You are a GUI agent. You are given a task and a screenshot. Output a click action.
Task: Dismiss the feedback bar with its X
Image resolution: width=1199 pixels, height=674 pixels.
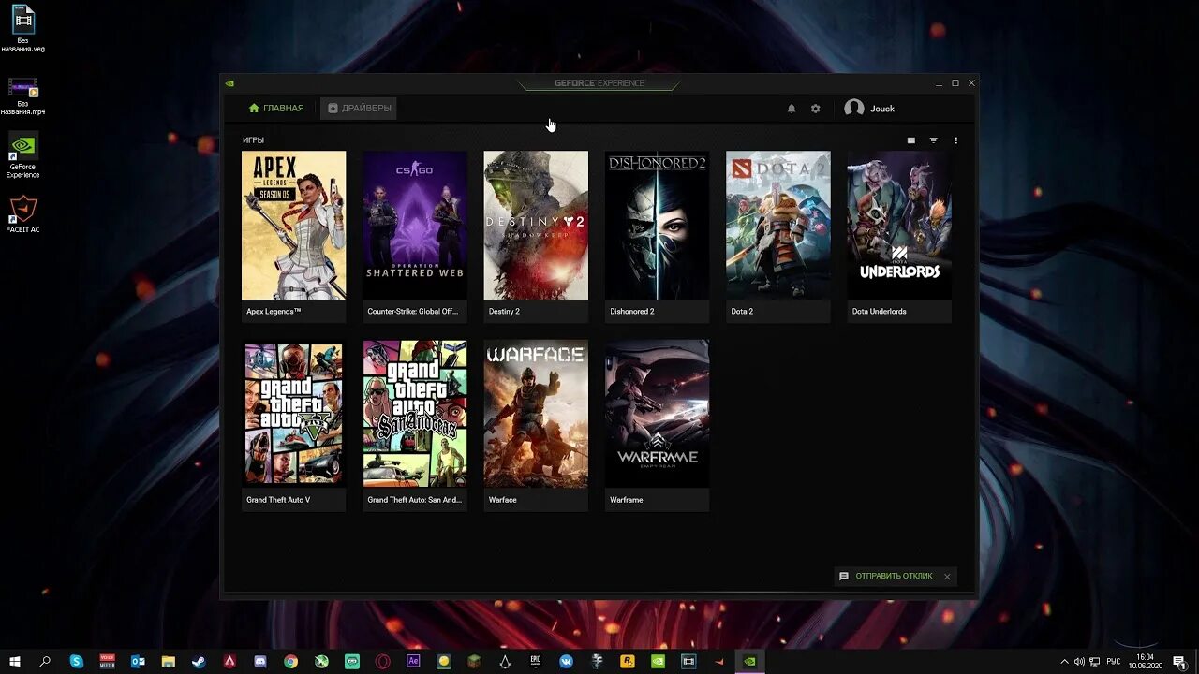[x=947, y=577]
